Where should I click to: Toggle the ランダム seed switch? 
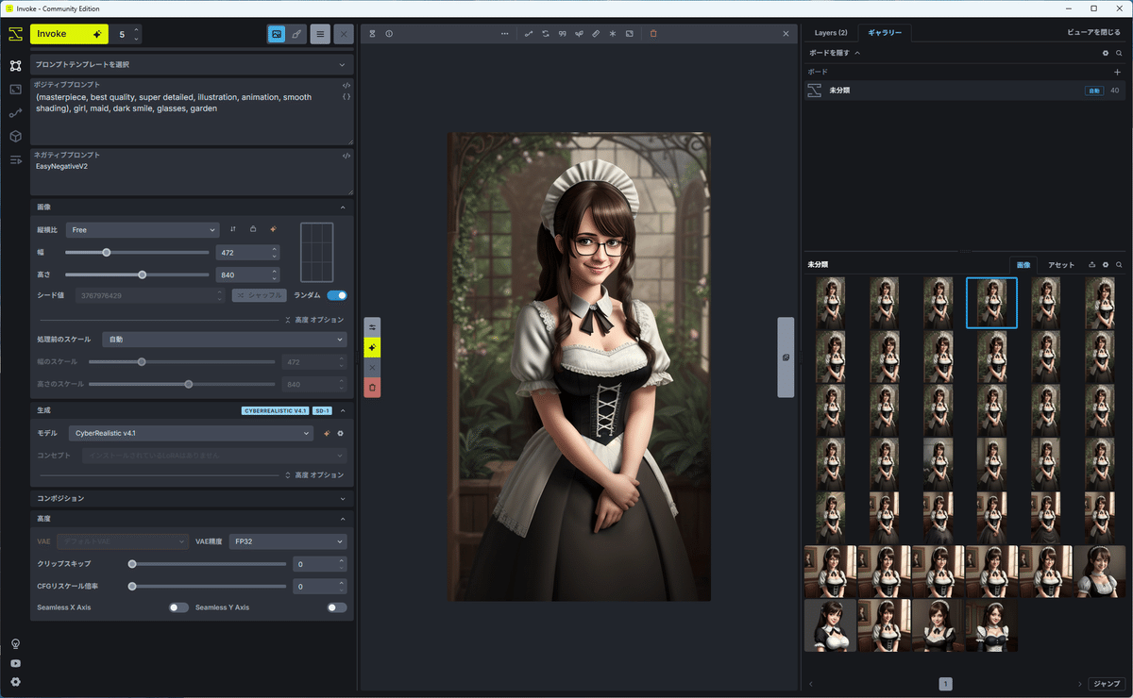point(336,295)
